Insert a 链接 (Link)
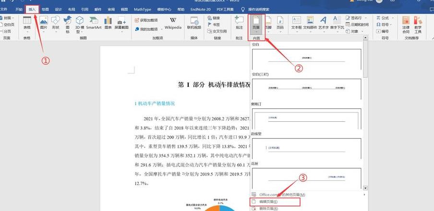The width and height of the screenshot is (434, 211). pos(214,18)
